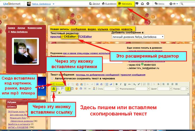Justify the text alignment
Viewport: 195px width, 131px height.
point(177,84)
